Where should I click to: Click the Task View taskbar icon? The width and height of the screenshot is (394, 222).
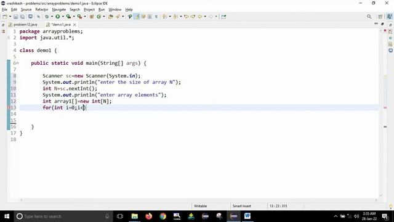pos(120,216)
